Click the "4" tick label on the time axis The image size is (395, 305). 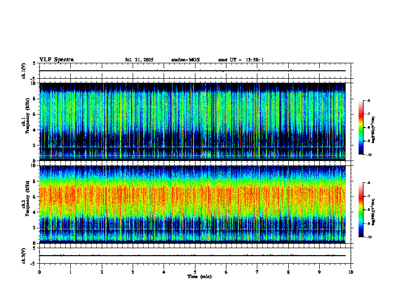click(164, 272)
